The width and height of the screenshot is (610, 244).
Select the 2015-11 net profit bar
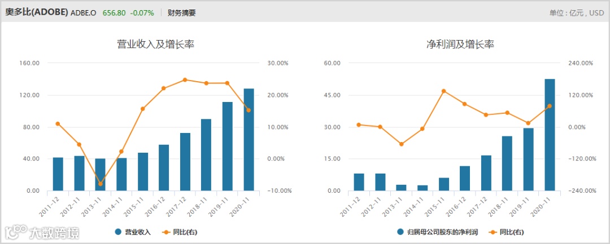click(444, 184)
